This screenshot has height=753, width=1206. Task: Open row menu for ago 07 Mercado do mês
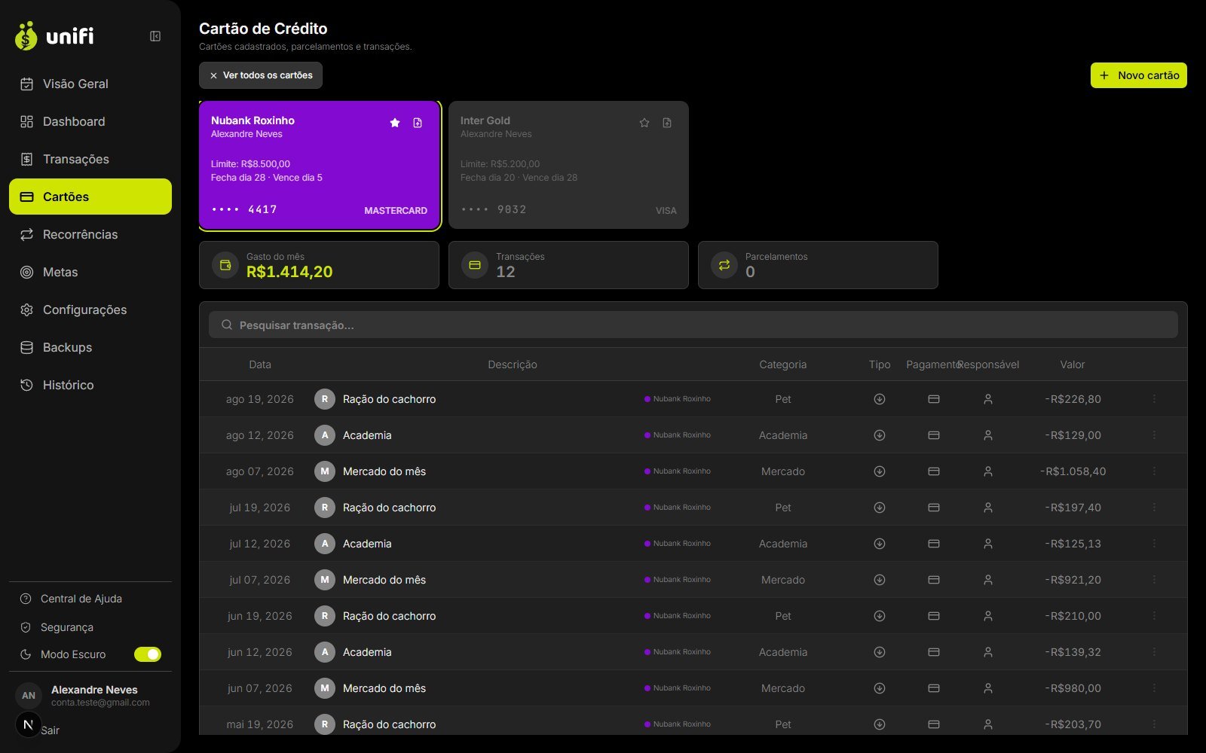pos(1154,471)
